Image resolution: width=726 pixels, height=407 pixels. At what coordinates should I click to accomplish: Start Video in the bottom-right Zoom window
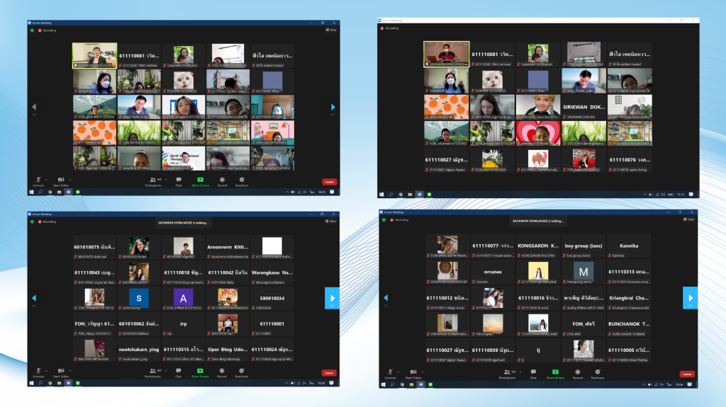(413, 374)
